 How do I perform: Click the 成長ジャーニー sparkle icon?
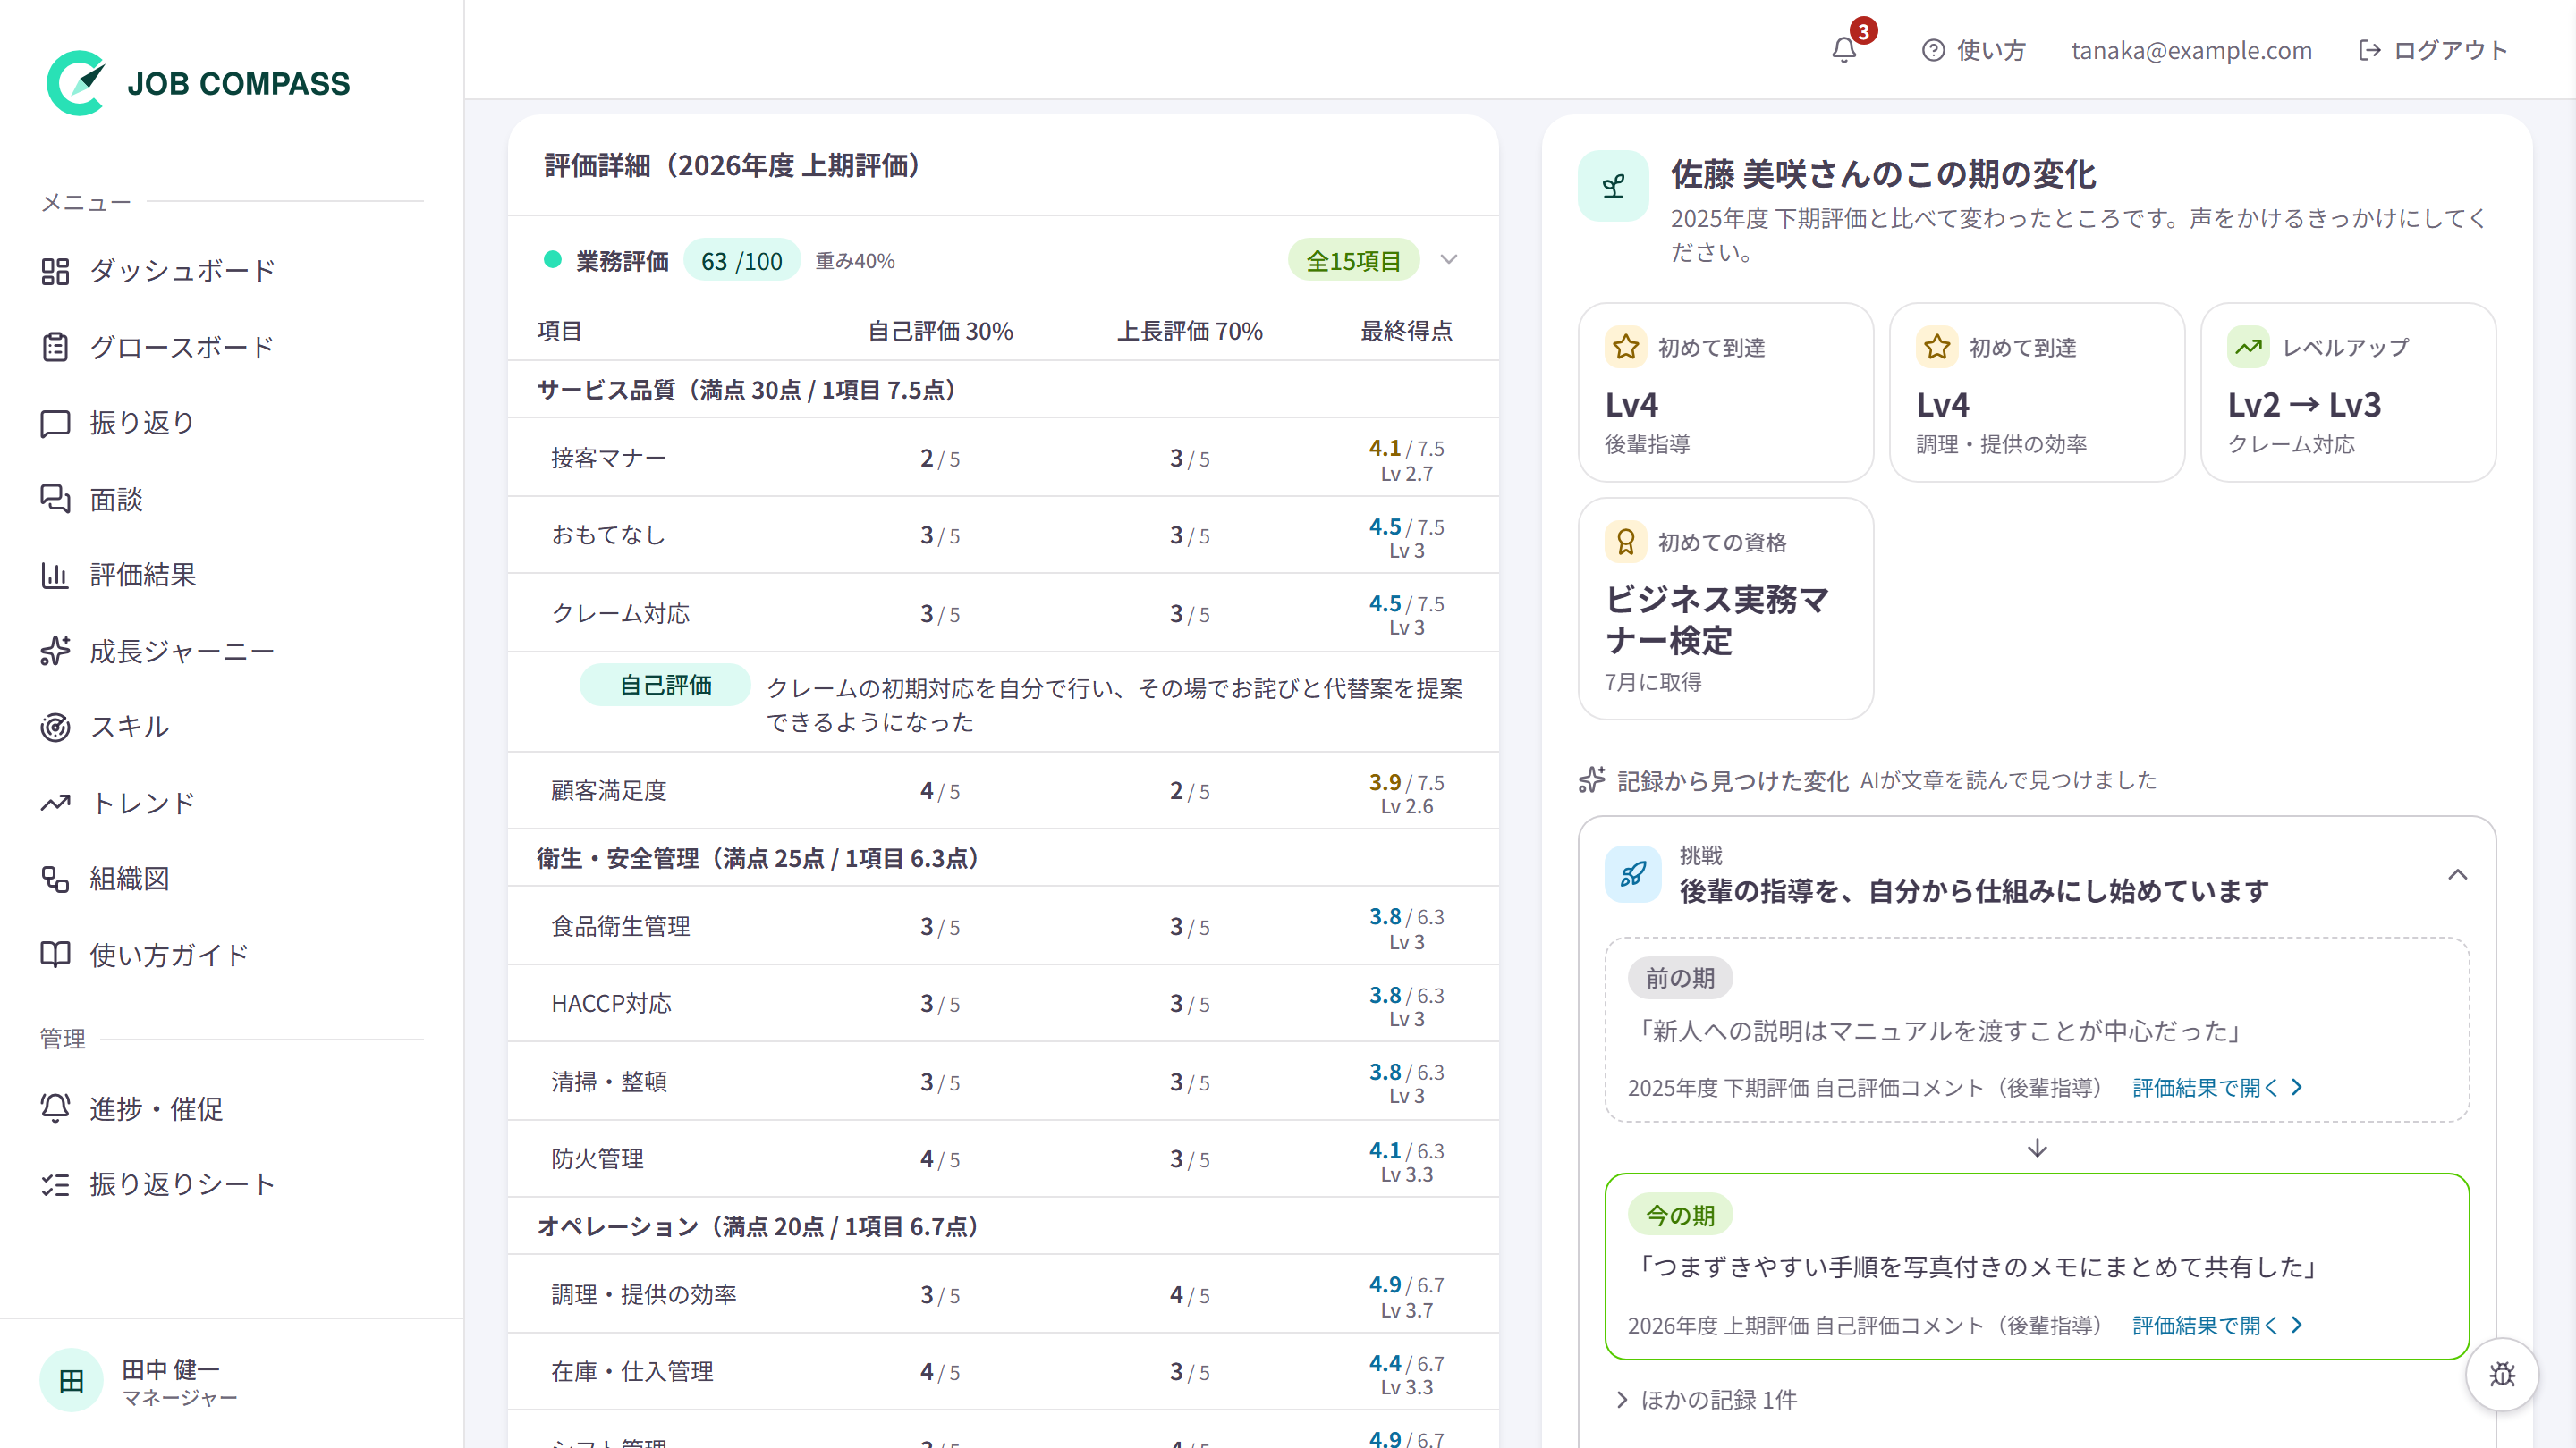(55, 651)
